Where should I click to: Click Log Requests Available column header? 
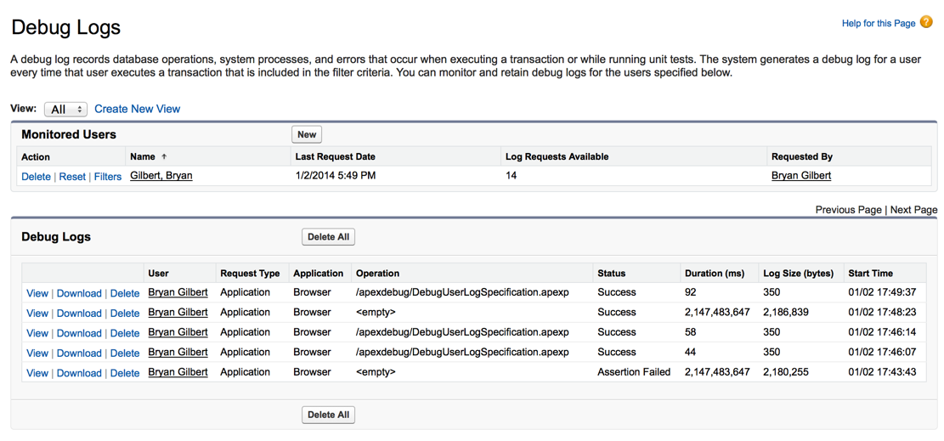point(557,156)
